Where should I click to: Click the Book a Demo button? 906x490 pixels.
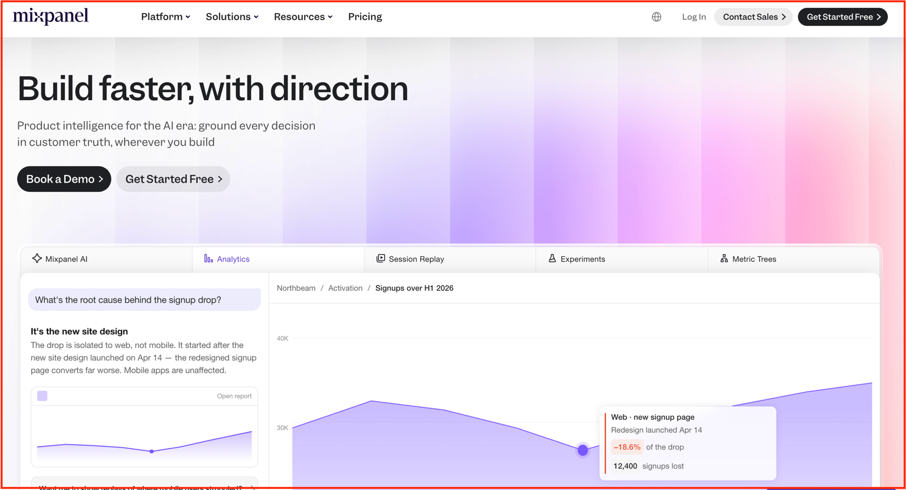(x=64, y=179)
